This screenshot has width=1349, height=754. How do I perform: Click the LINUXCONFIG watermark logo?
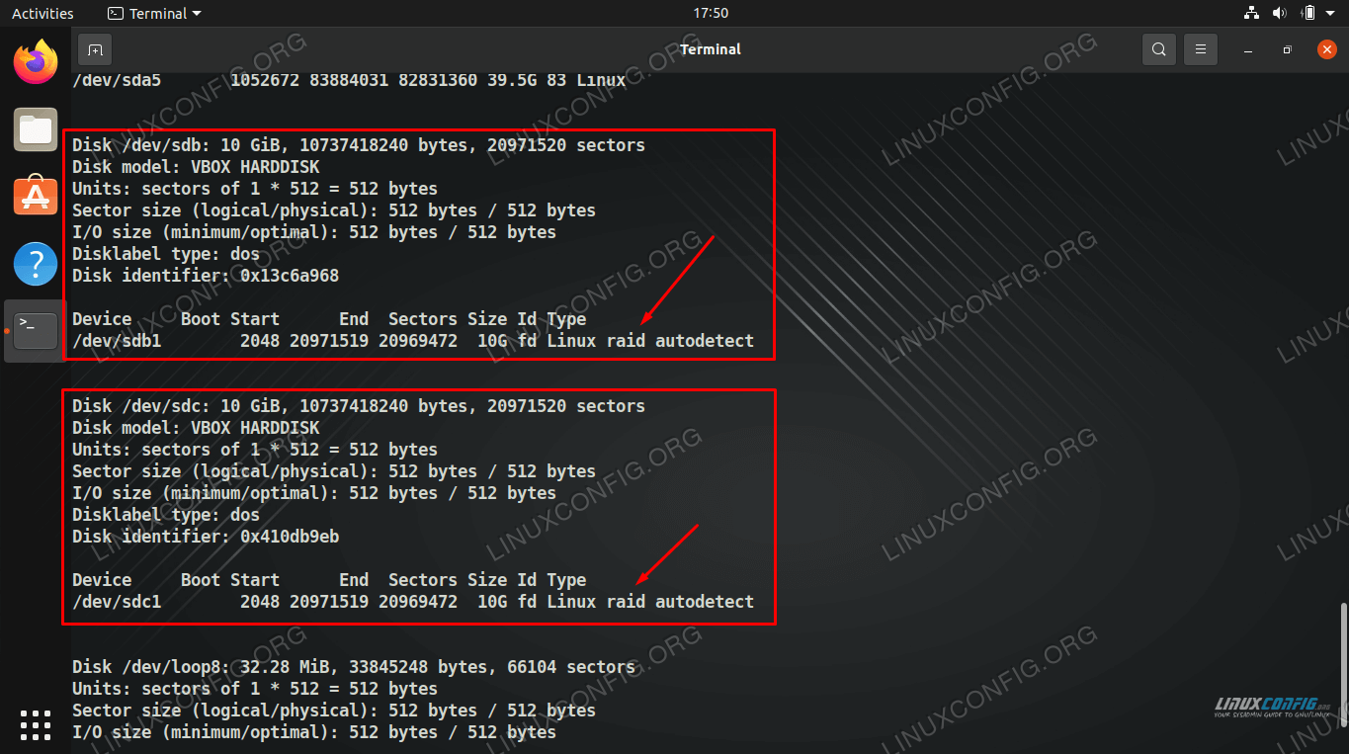(x=1270, y=708)
